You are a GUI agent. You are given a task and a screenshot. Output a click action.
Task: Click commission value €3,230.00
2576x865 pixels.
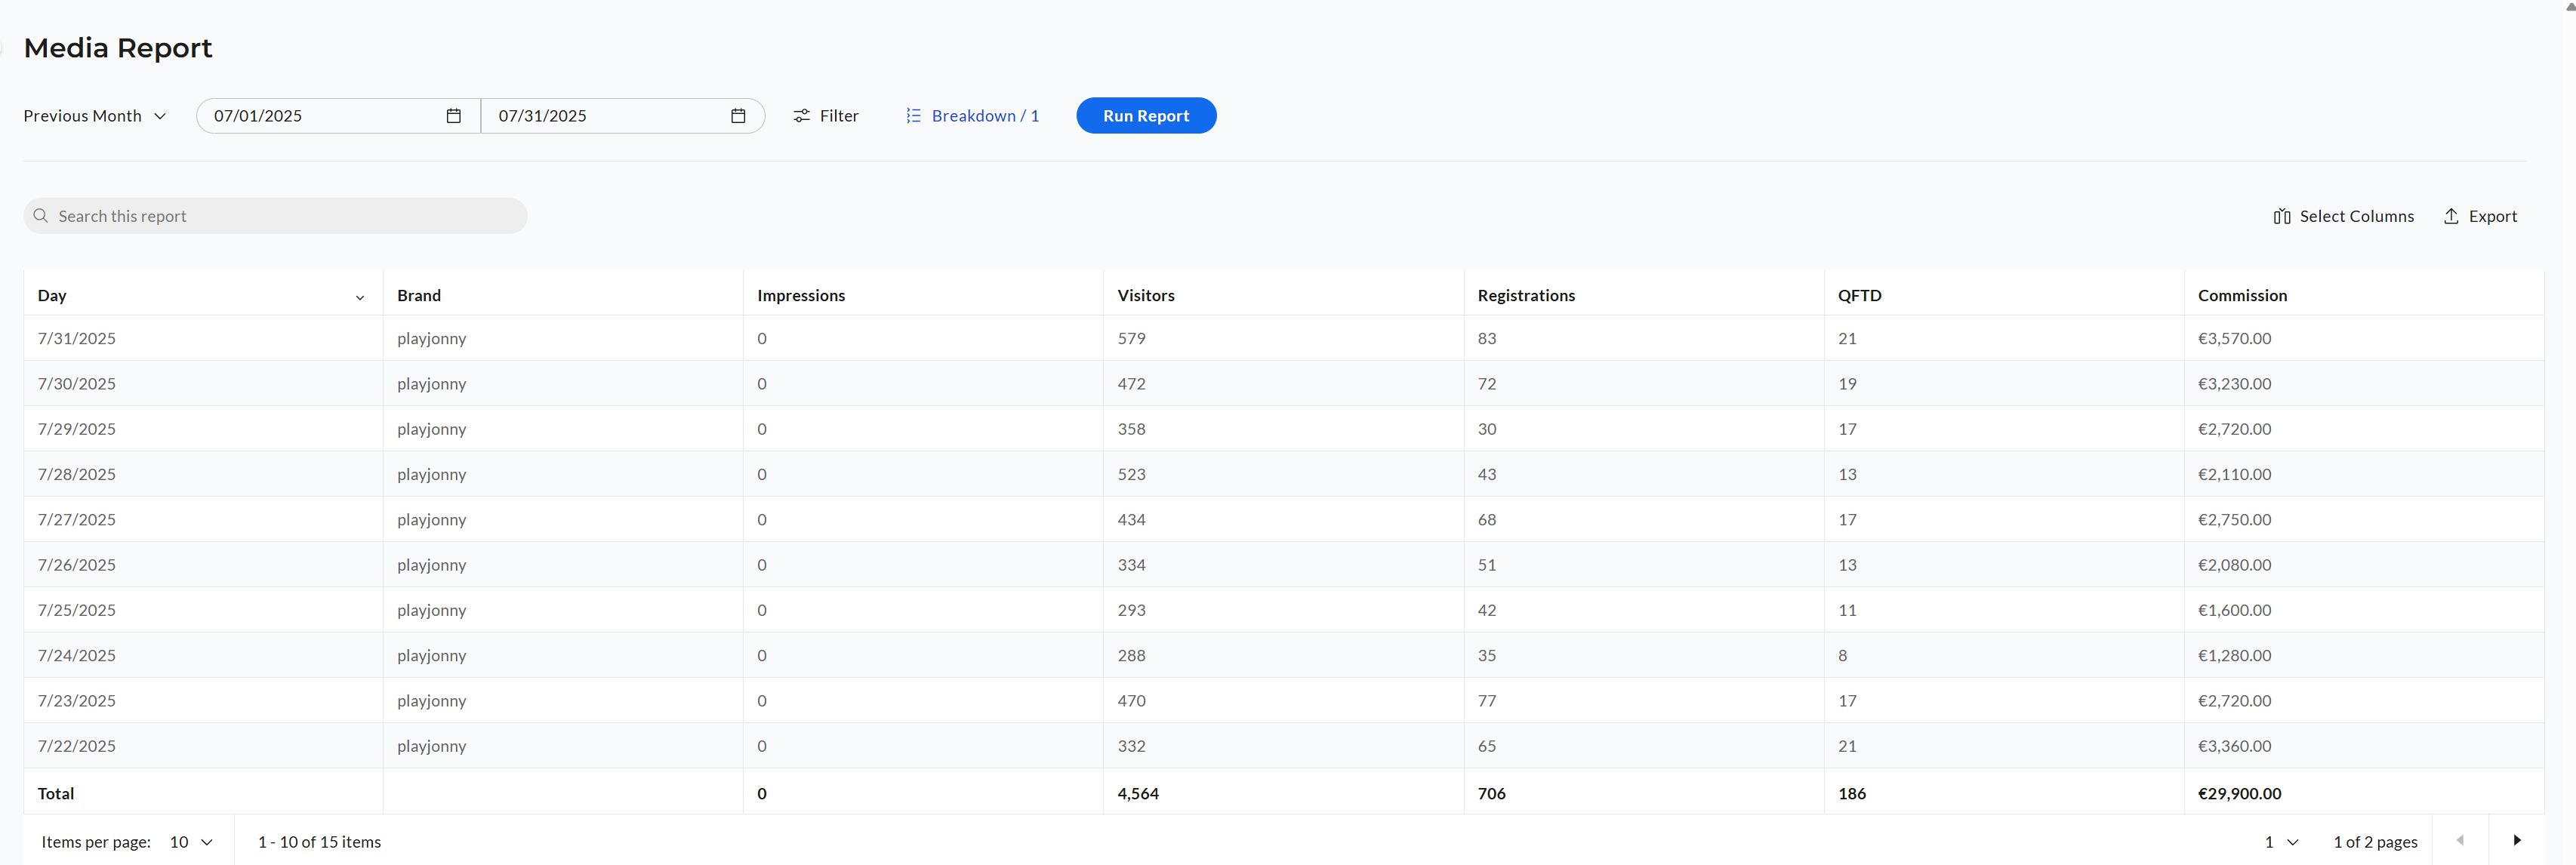click(2234, 384)
